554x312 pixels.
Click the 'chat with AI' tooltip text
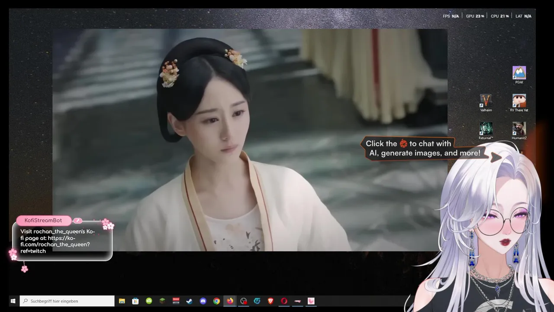click(x=423, y=148)
